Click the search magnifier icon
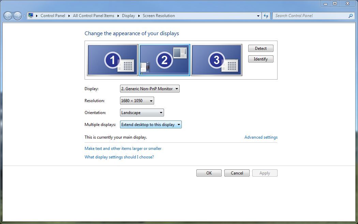358x224 pixels. [x=350, y=16]
